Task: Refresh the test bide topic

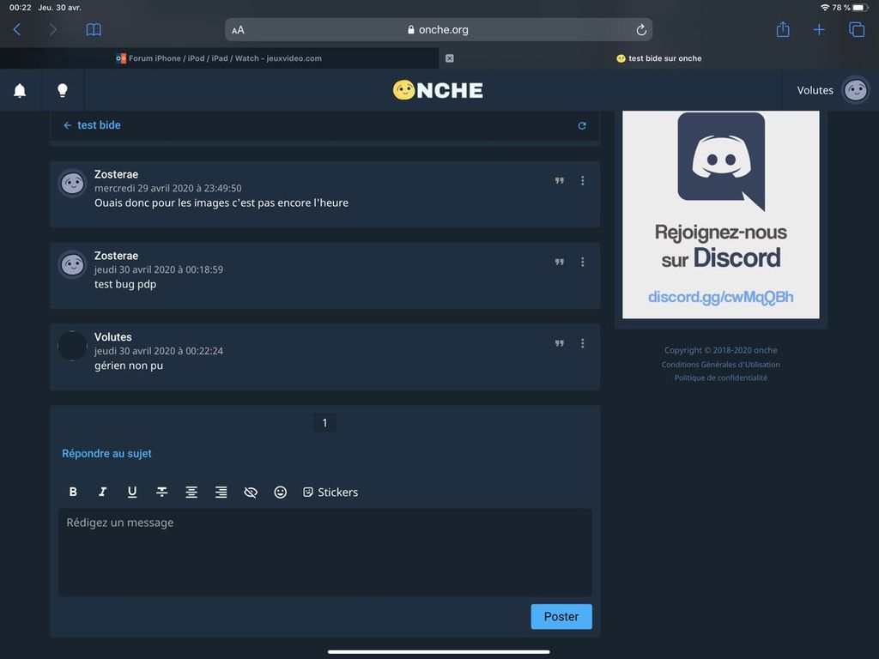Action: tap(582, 125)
